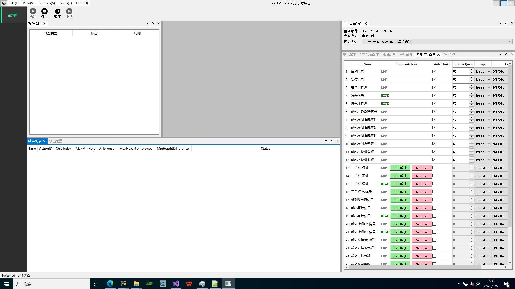
Task: Float the 结果表格 panel
Action: 332,141
